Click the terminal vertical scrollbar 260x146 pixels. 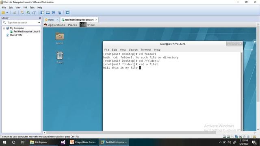click(242, 92)
